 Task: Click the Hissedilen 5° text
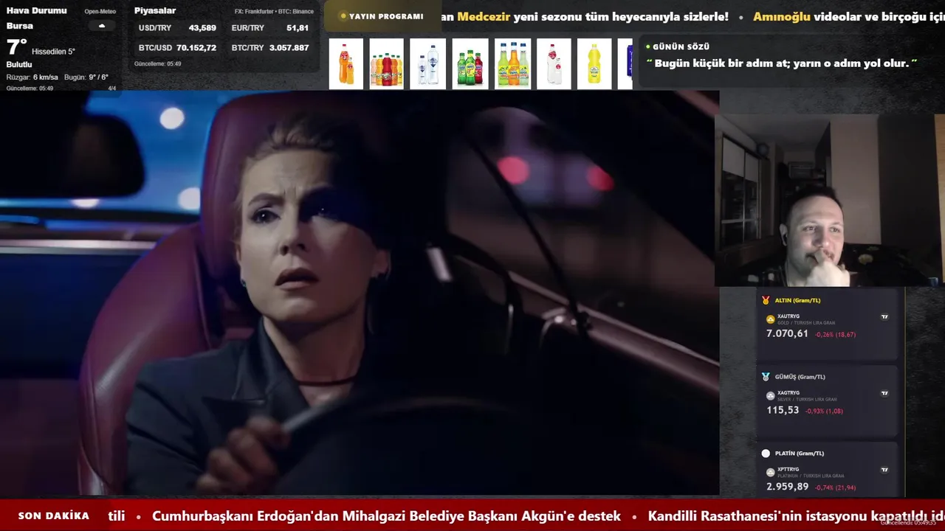pos(53,52)
